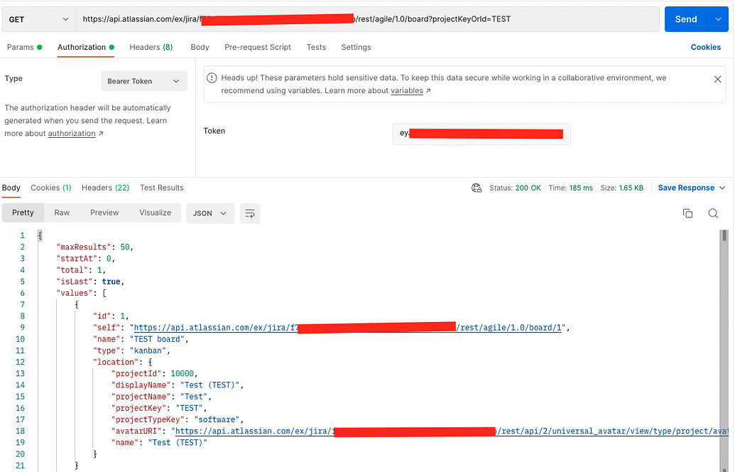Copy the response body using copy icon
The height and width of the screenshot is (472, 735).
pyautogui.click(x=687, y=213)
